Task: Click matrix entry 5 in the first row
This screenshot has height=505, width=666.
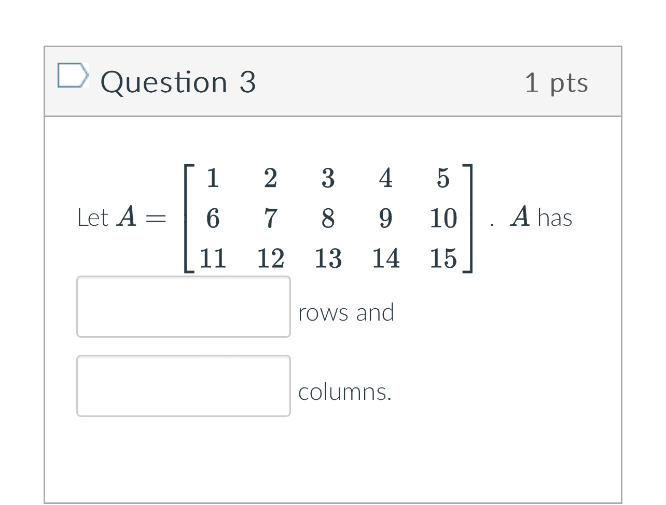Action: [x=443, y=178]
